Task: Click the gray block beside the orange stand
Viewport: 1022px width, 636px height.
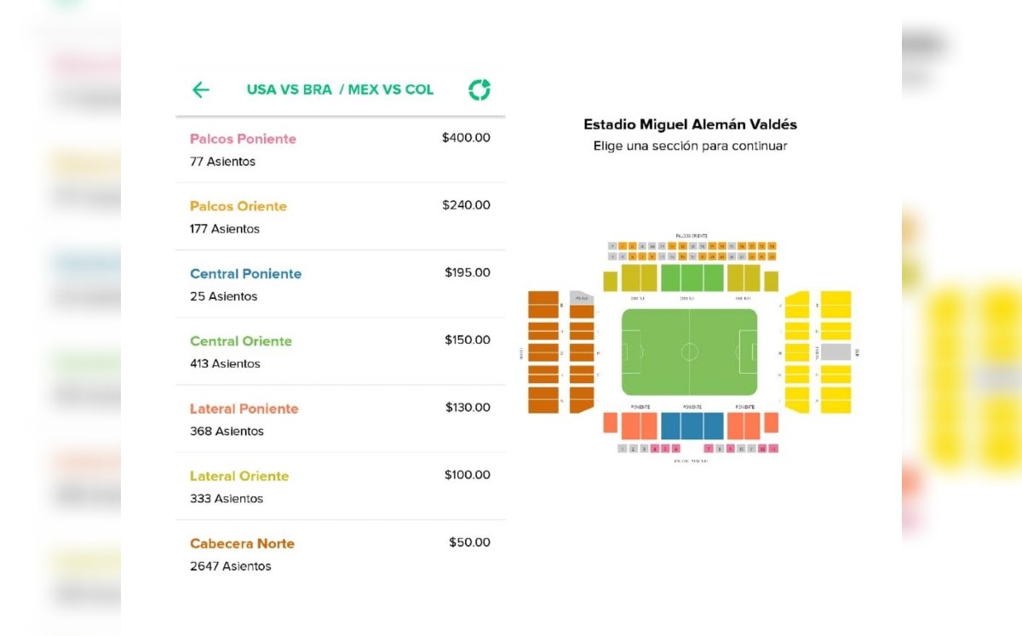Action: click(582, 298)
